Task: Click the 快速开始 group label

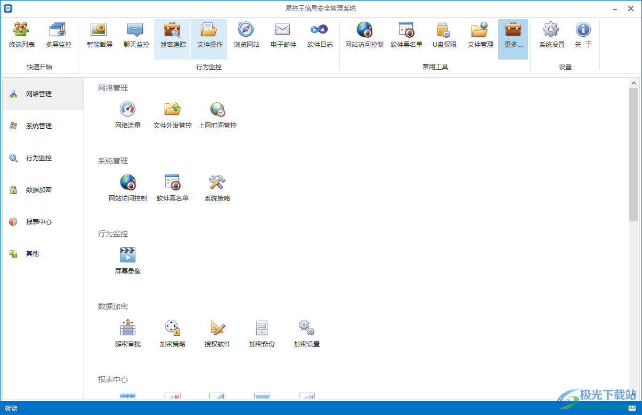Action: point(39,67)
